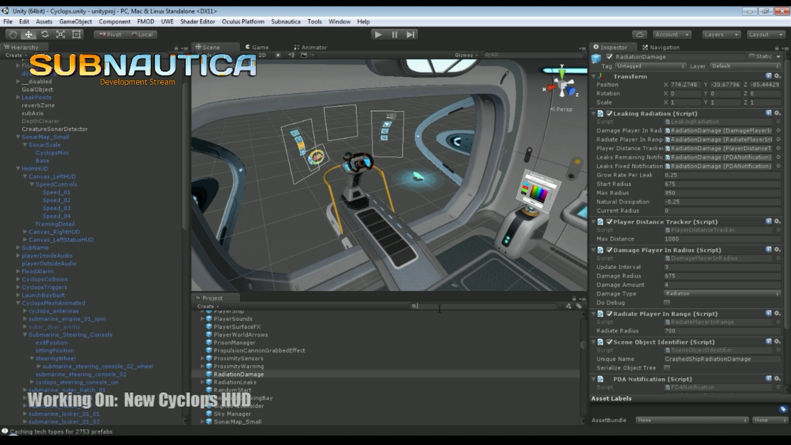Collapse the Submarine_Steering_Console hierarchy item

coord(25,335)
